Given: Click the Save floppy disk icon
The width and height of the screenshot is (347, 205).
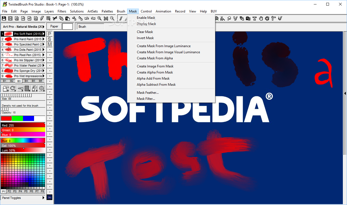Looking at the screenshot, I should (x=4, y=18).
